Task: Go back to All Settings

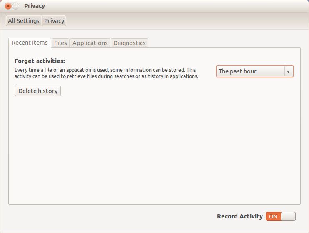Action: coord(24,21)
